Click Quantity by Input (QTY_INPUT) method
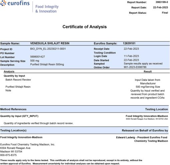This screenshot has height=165, width=170. click(19, 116)
